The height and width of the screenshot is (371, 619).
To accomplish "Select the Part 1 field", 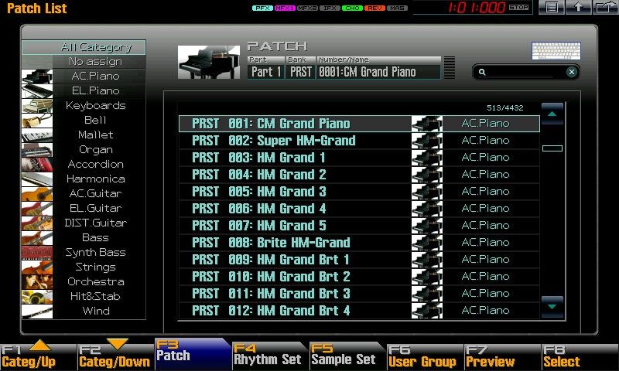I will [266, 72].
